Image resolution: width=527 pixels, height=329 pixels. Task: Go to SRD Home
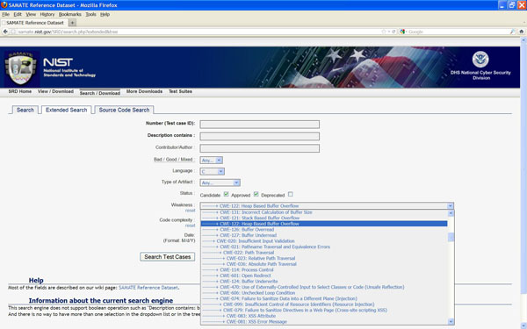[x=20, y=91]
